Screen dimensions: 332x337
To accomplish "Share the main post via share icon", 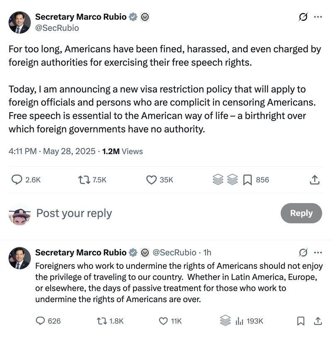I will (315, 180).
